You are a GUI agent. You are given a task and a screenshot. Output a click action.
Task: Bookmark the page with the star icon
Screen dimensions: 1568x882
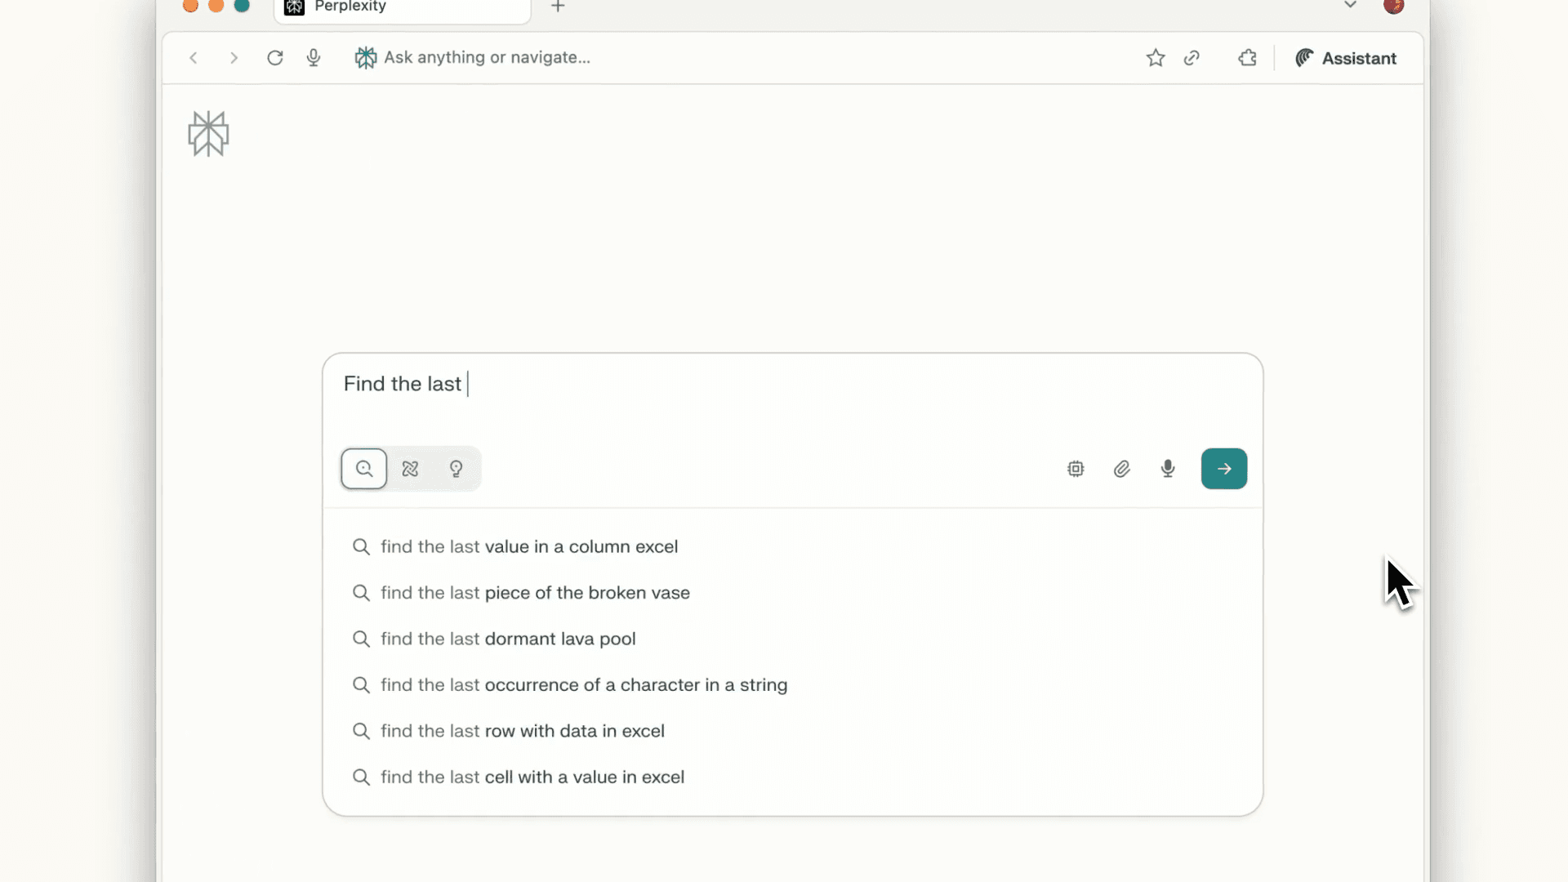pyautogui.click(x=1156, y=58)
